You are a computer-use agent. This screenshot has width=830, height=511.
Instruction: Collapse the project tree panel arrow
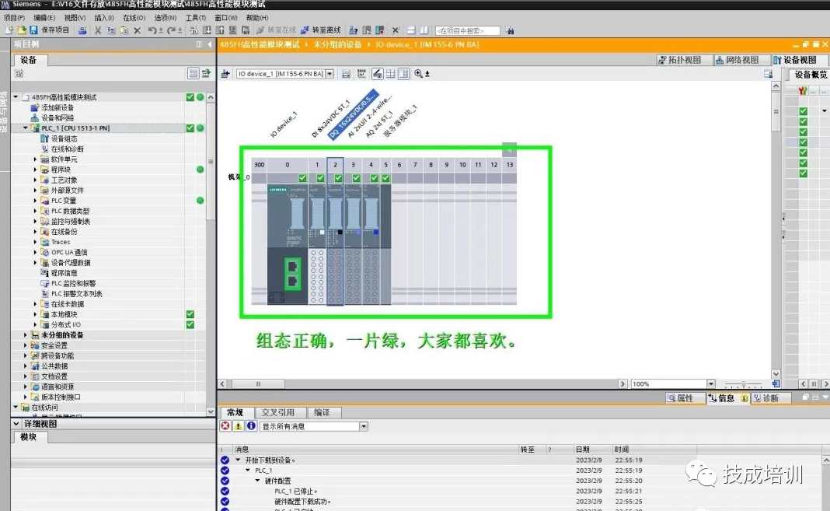[x=210, y=44]
